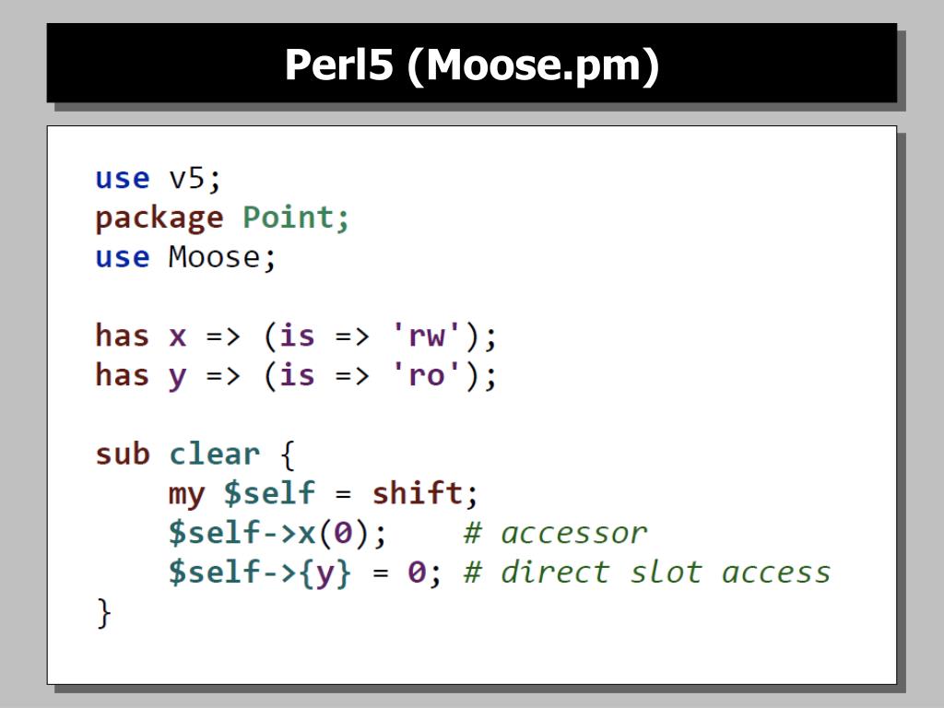Click the '$self->{y}' slot expression

(x=259, y=572)
